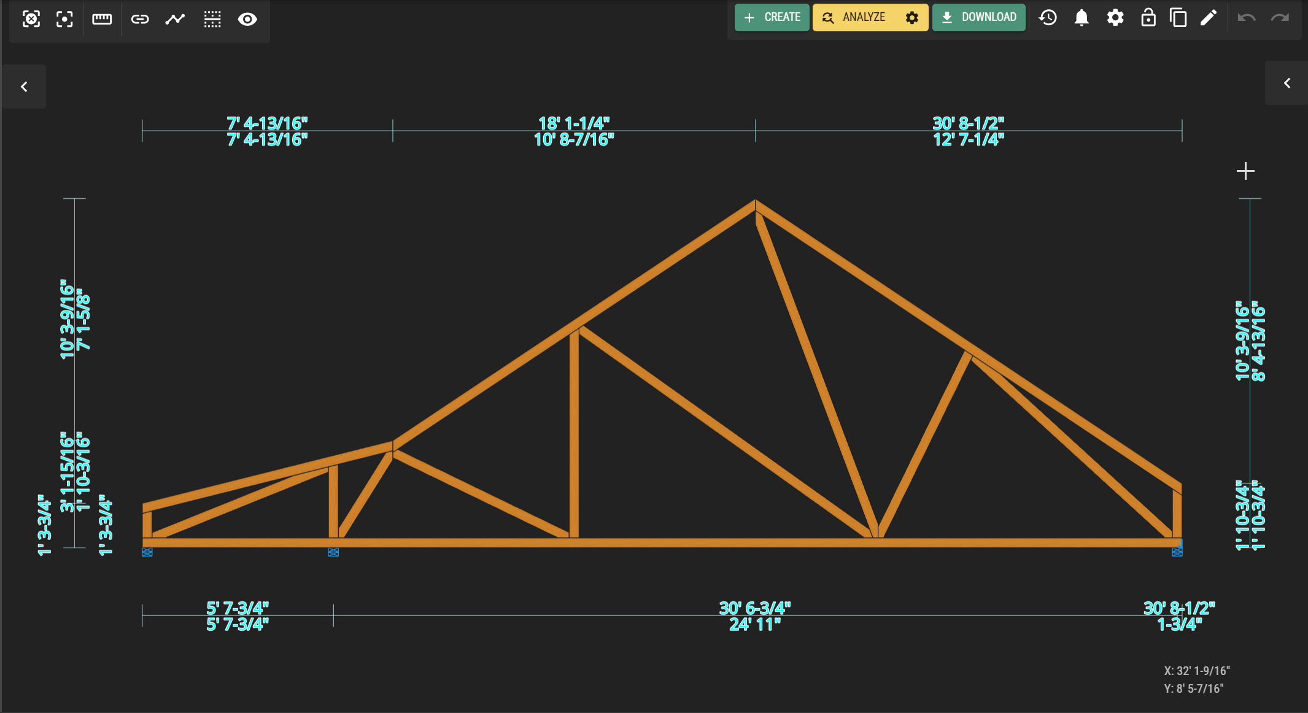Screen dimensions: 1308x713
Task: Open analyze settings gear on yellow button
Action: (912, 18)
